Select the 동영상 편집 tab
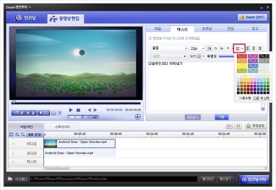The width and height of the screenshot is (276, 190). tap(65, 18)
